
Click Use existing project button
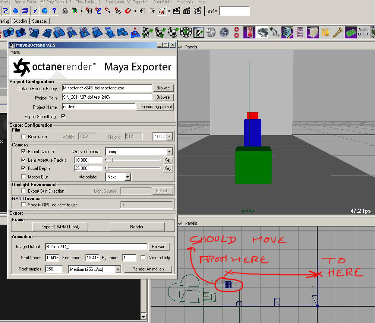point(155,107)
